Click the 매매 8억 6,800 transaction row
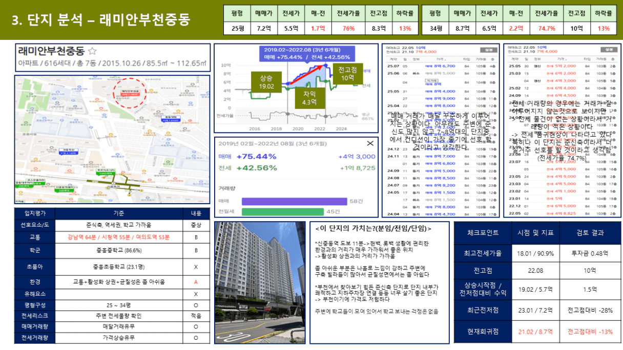623x350 pixels. [x=441, y=164]
